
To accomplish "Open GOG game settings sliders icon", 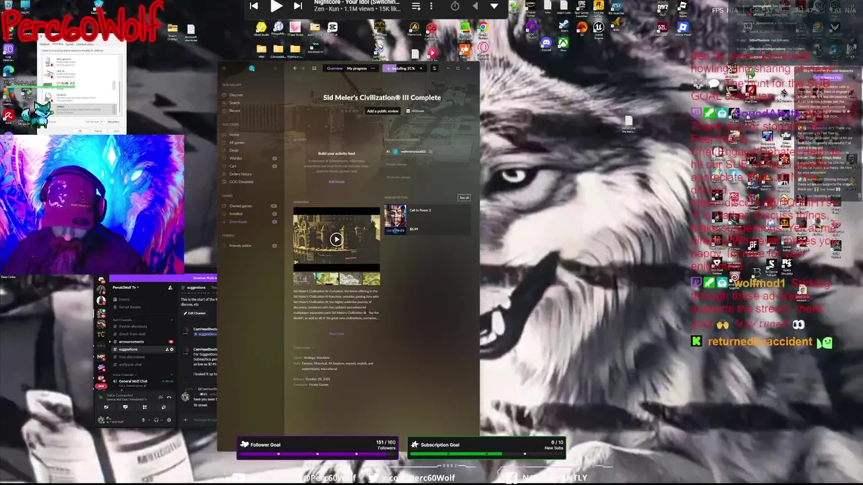I will 434,68.
